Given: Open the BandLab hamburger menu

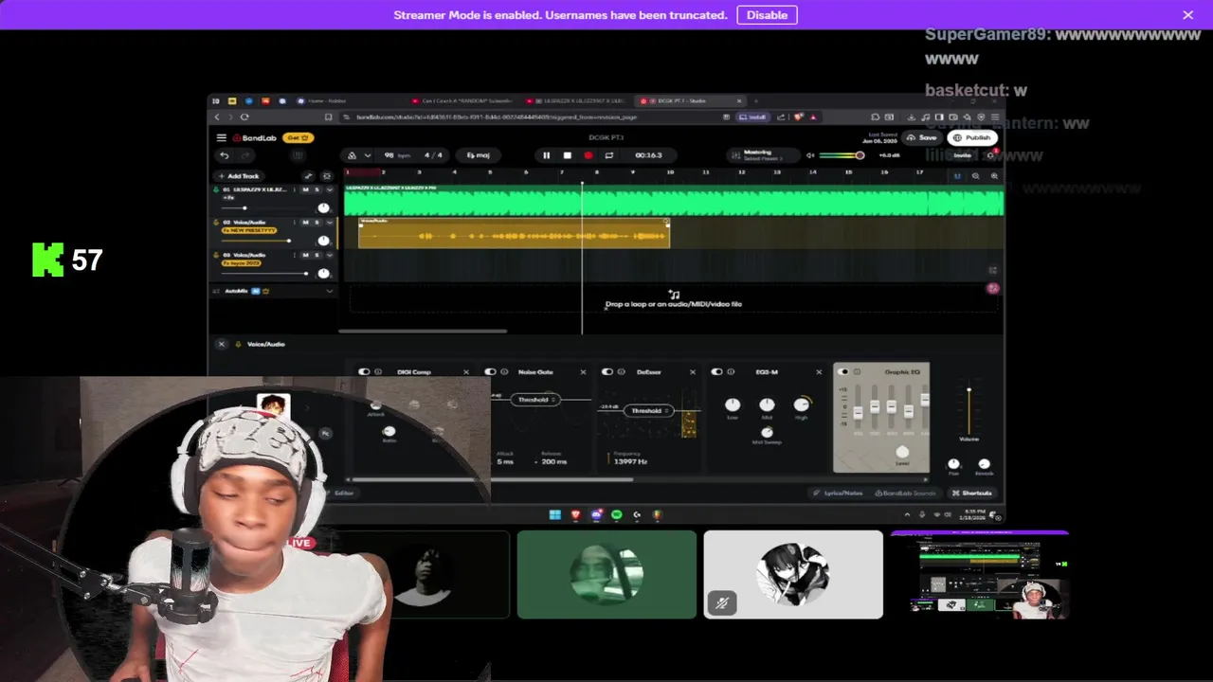Looking at the screenshot, I should 222,137.
